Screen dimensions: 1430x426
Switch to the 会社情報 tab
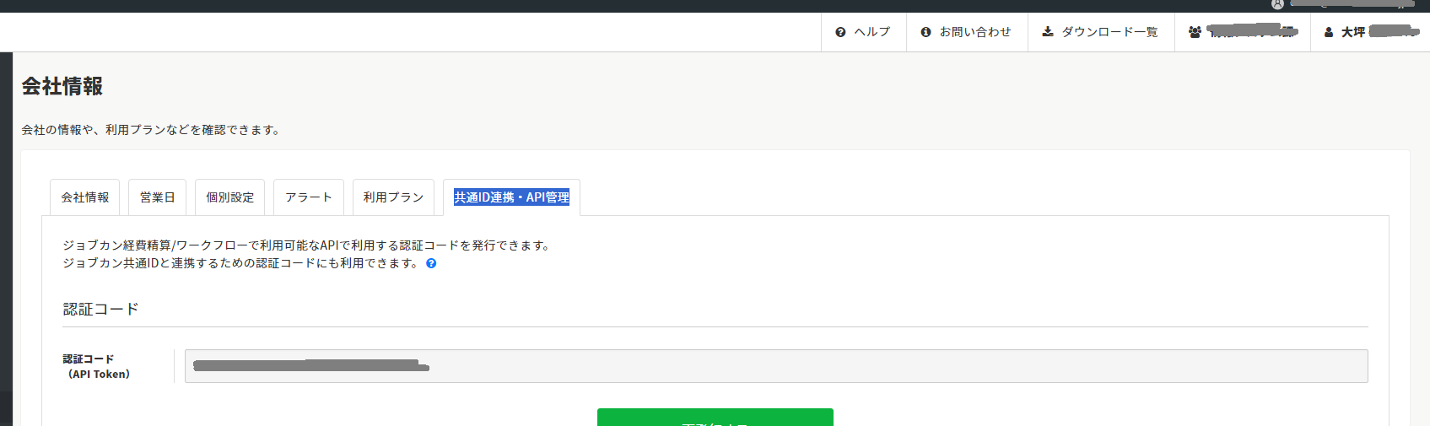pos(85,197)
